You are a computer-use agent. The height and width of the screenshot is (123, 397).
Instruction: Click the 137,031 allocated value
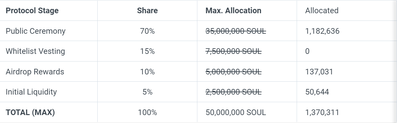point(319,71)
